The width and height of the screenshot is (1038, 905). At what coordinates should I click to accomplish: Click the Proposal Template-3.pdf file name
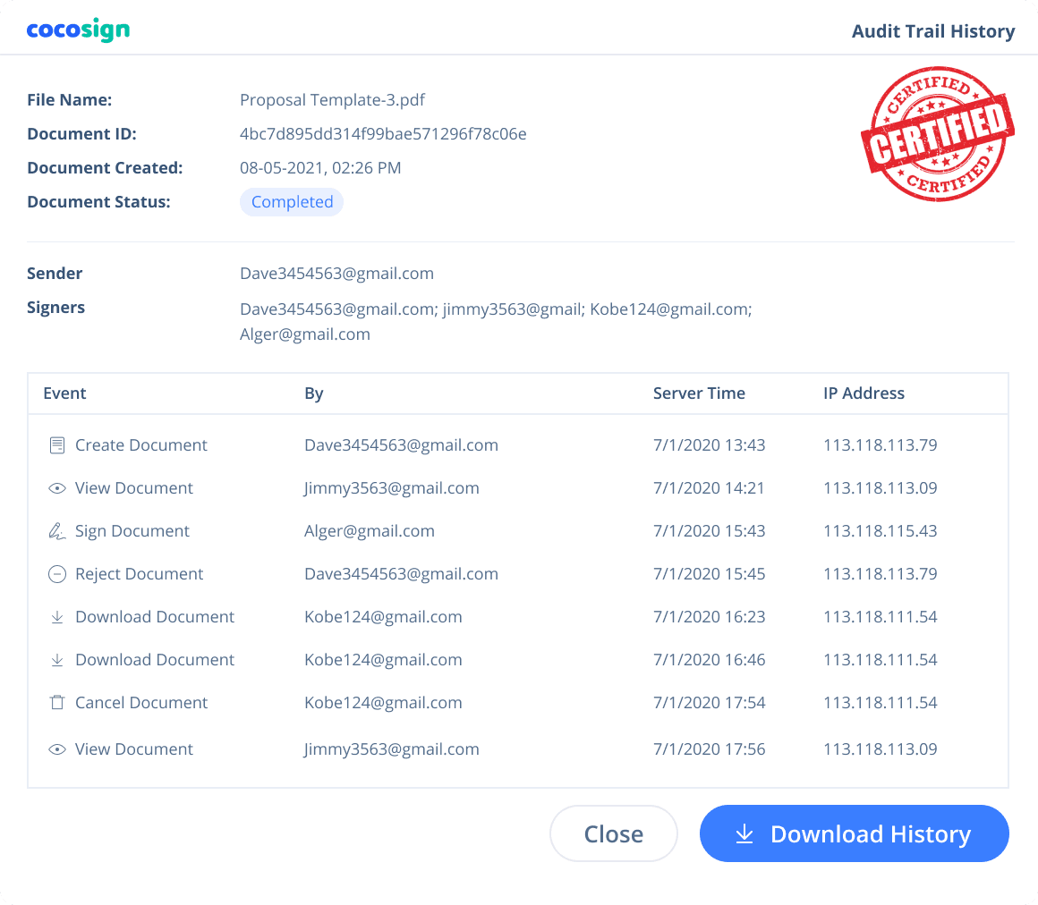click(x=332, y=100)
